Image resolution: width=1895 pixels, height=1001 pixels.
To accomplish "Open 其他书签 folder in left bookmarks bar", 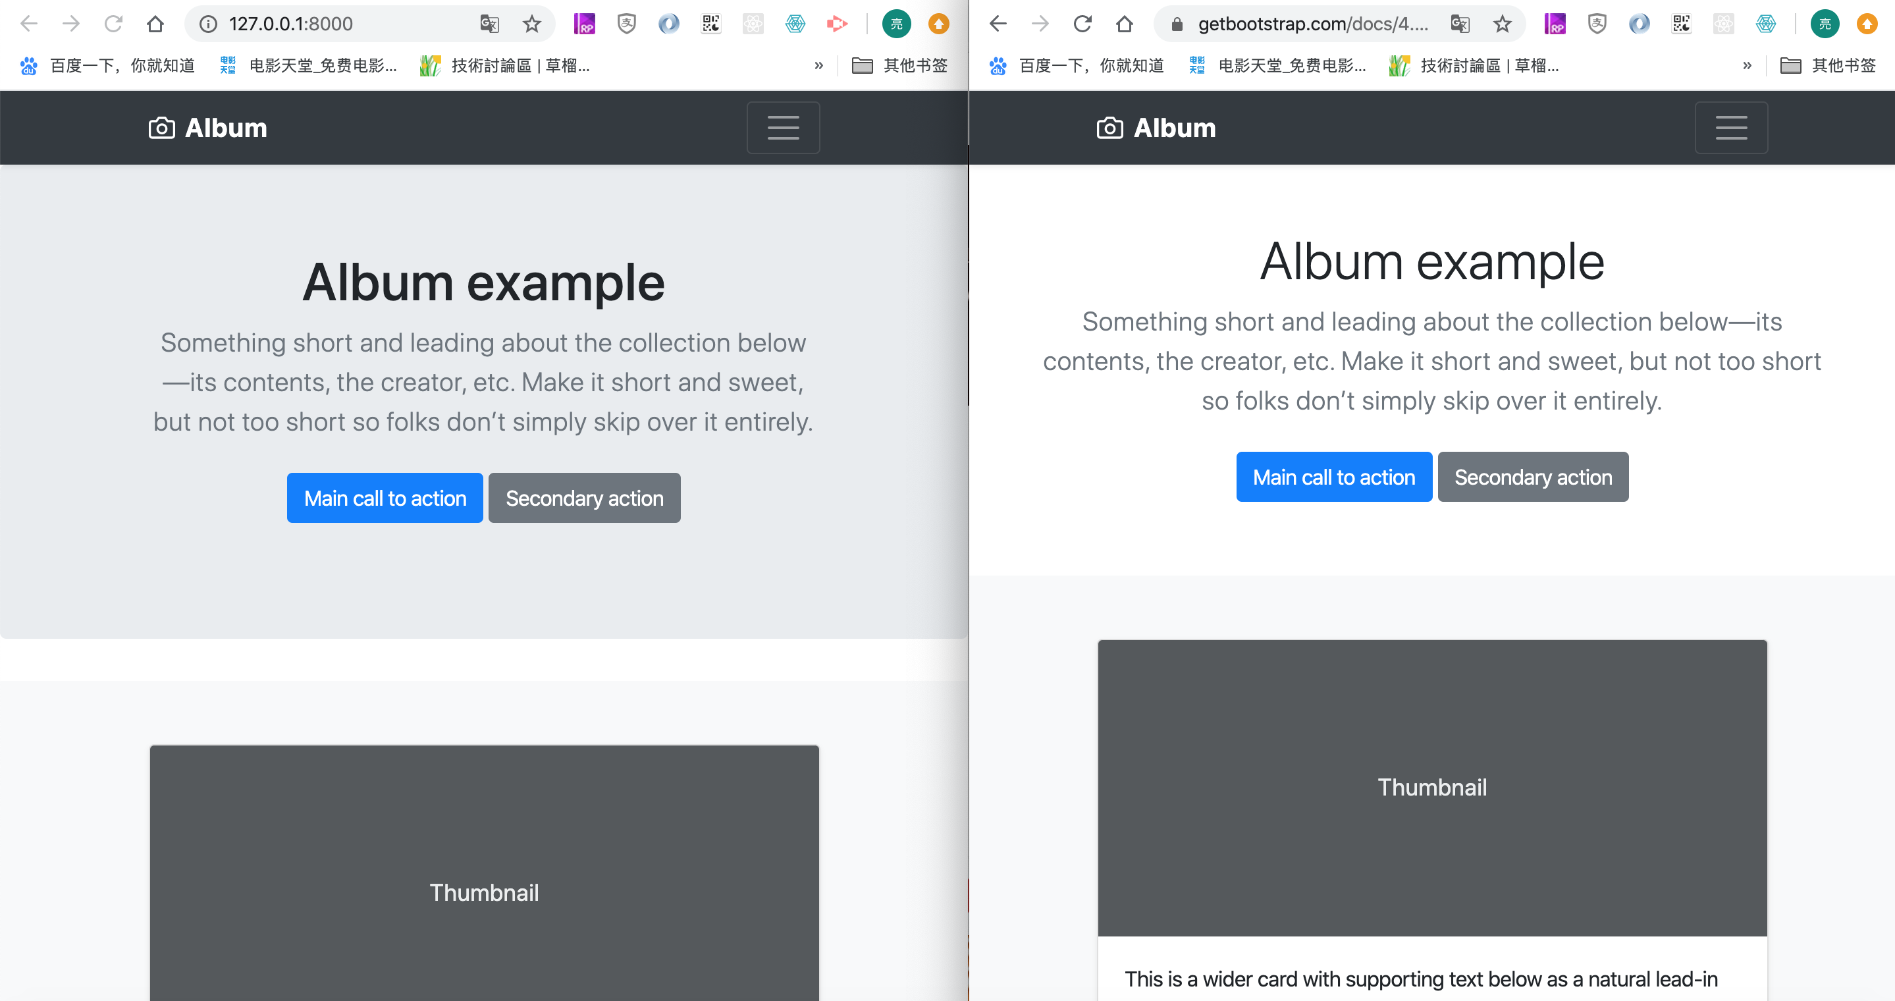I will 899,65.
